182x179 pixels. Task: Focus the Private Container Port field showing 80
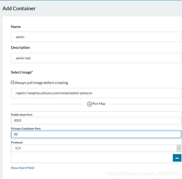tap(96, 134)
